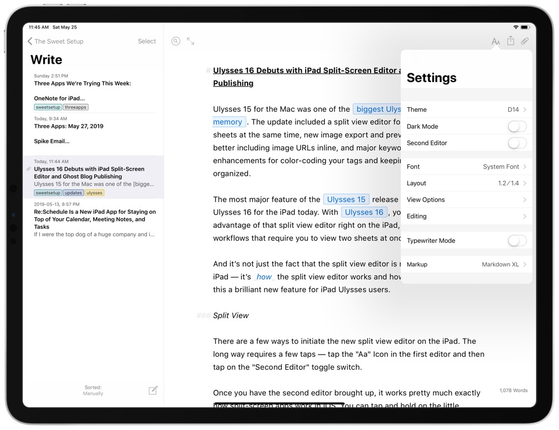Tap the "Write" group title
The width and height of the screenshot is (559, 430).
46,60
